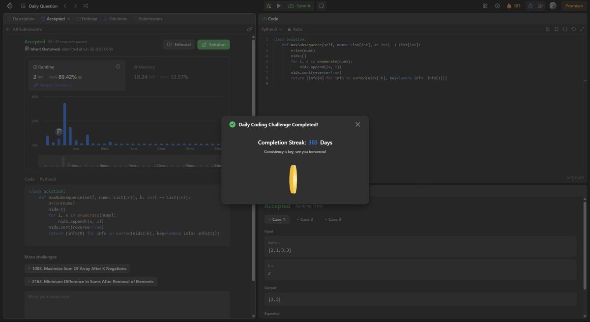Switch to the Solutions tab
This screenshot has width=590, height=322.
[x=115, y=19]
